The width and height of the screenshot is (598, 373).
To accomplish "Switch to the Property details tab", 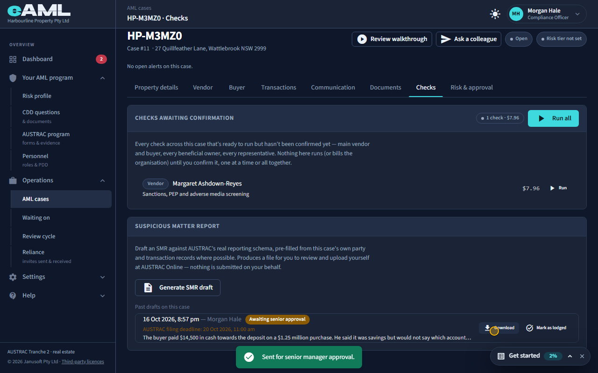I will [156, 87].
